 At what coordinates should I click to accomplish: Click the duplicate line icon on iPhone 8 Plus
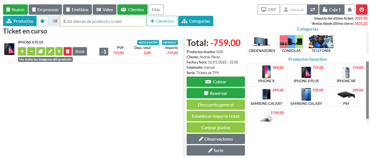40,51
